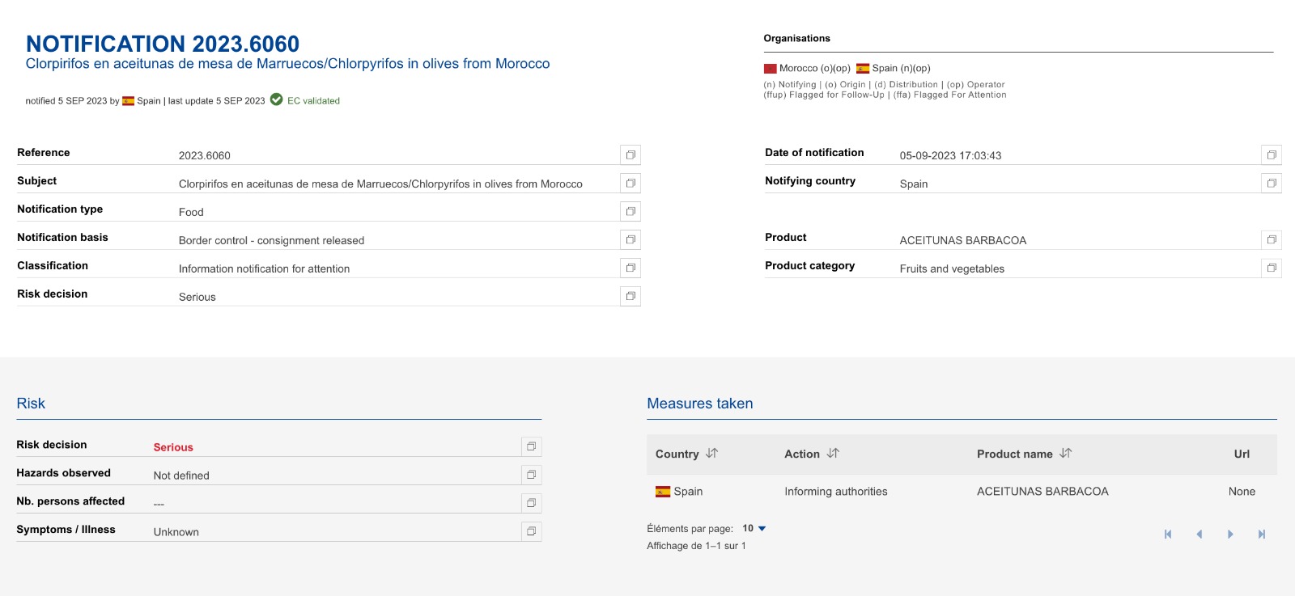Click the Spain flag in Measures taken row
The image size is (1295, 596).
(x=663, y=491)
